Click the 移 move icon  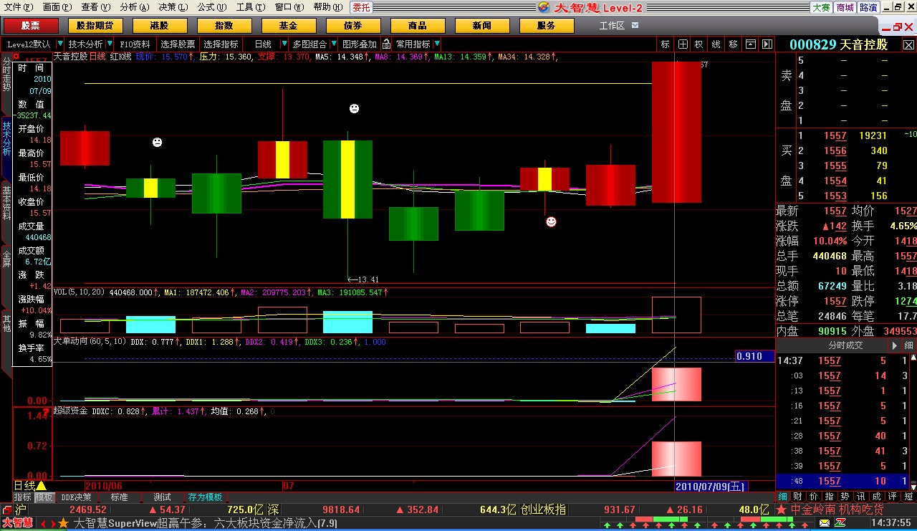point(733,44)
